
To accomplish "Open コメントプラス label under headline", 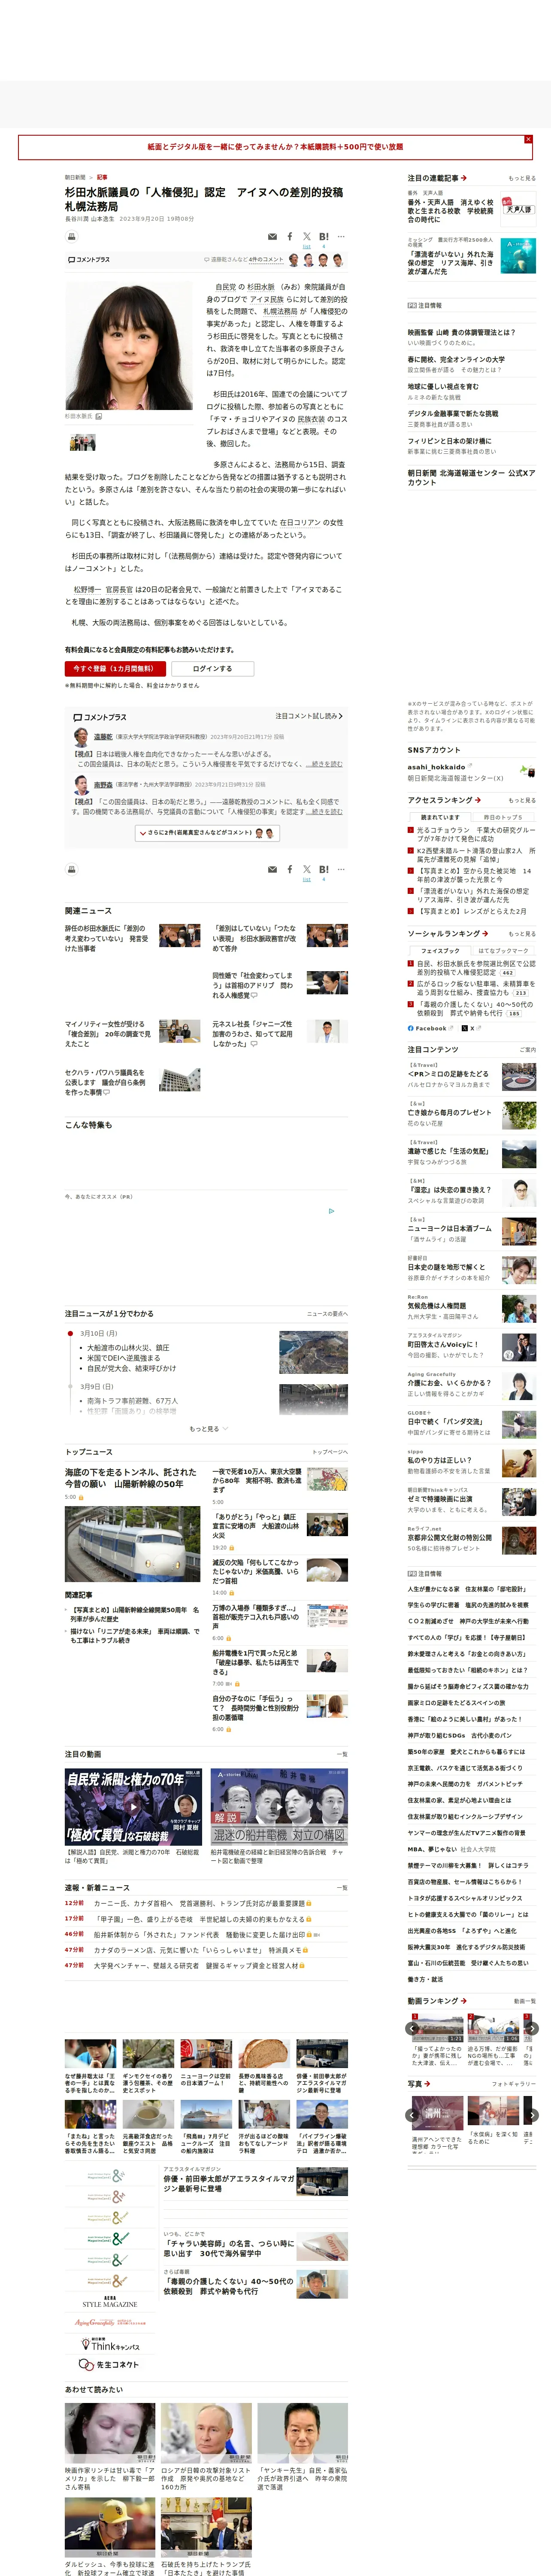I will click(x=89, y=260).
